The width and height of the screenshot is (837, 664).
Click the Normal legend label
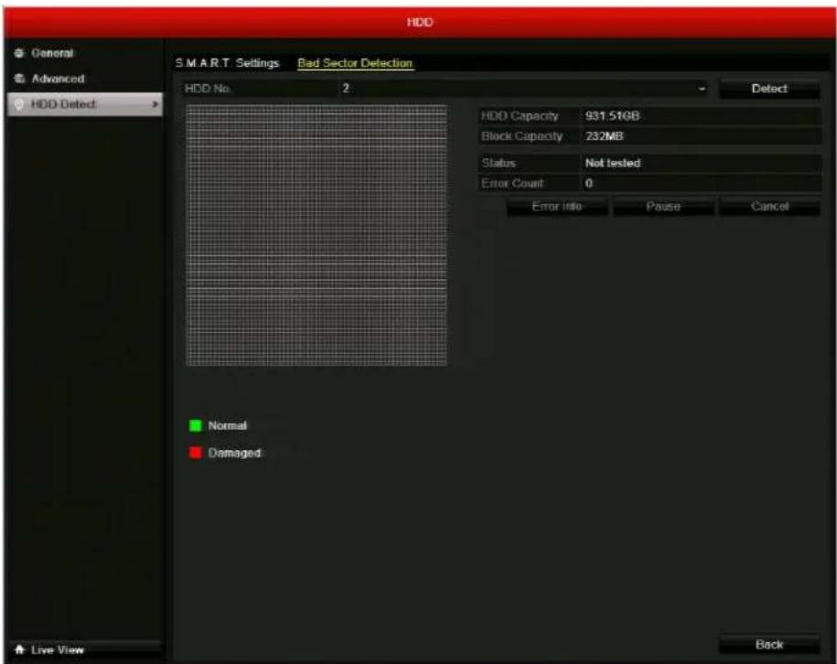pyautogui.click(x=228, y=425)
